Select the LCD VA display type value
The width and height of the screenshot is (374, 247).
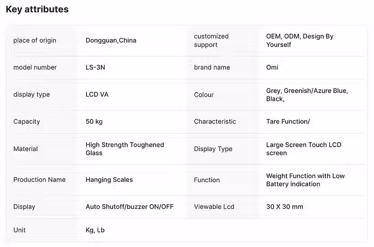pos(97,94)
